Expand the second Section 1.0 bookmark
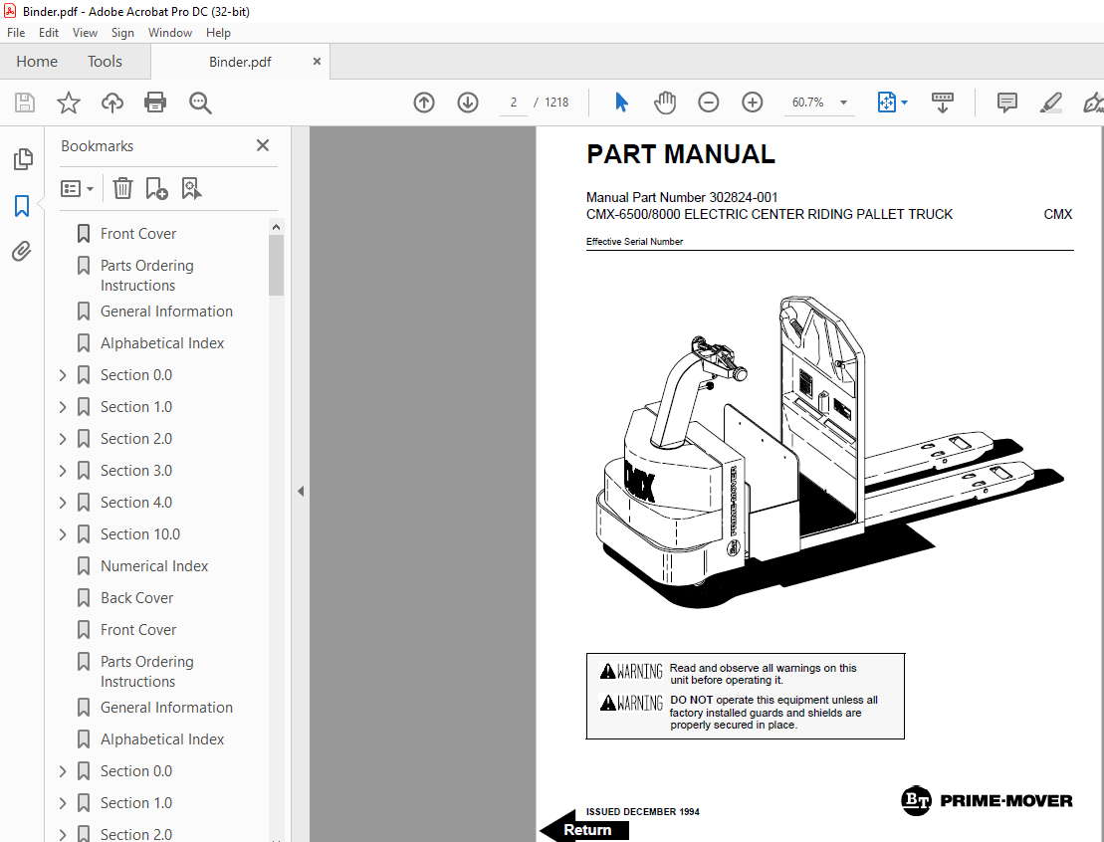The image size is (1104, 842). (63, 803)
